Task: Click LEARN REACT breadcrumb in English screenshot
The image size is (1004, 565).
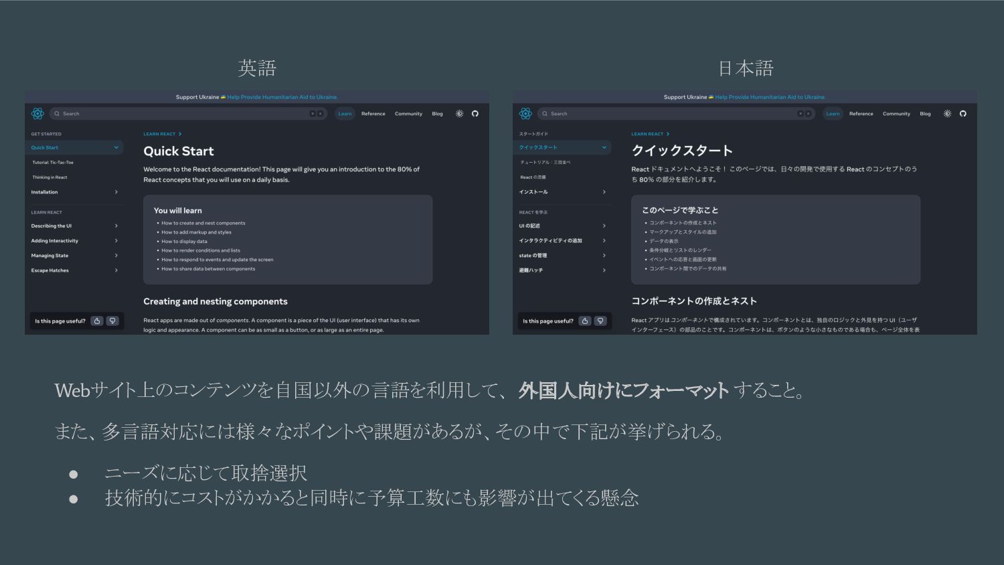Action: click(159, 134)
